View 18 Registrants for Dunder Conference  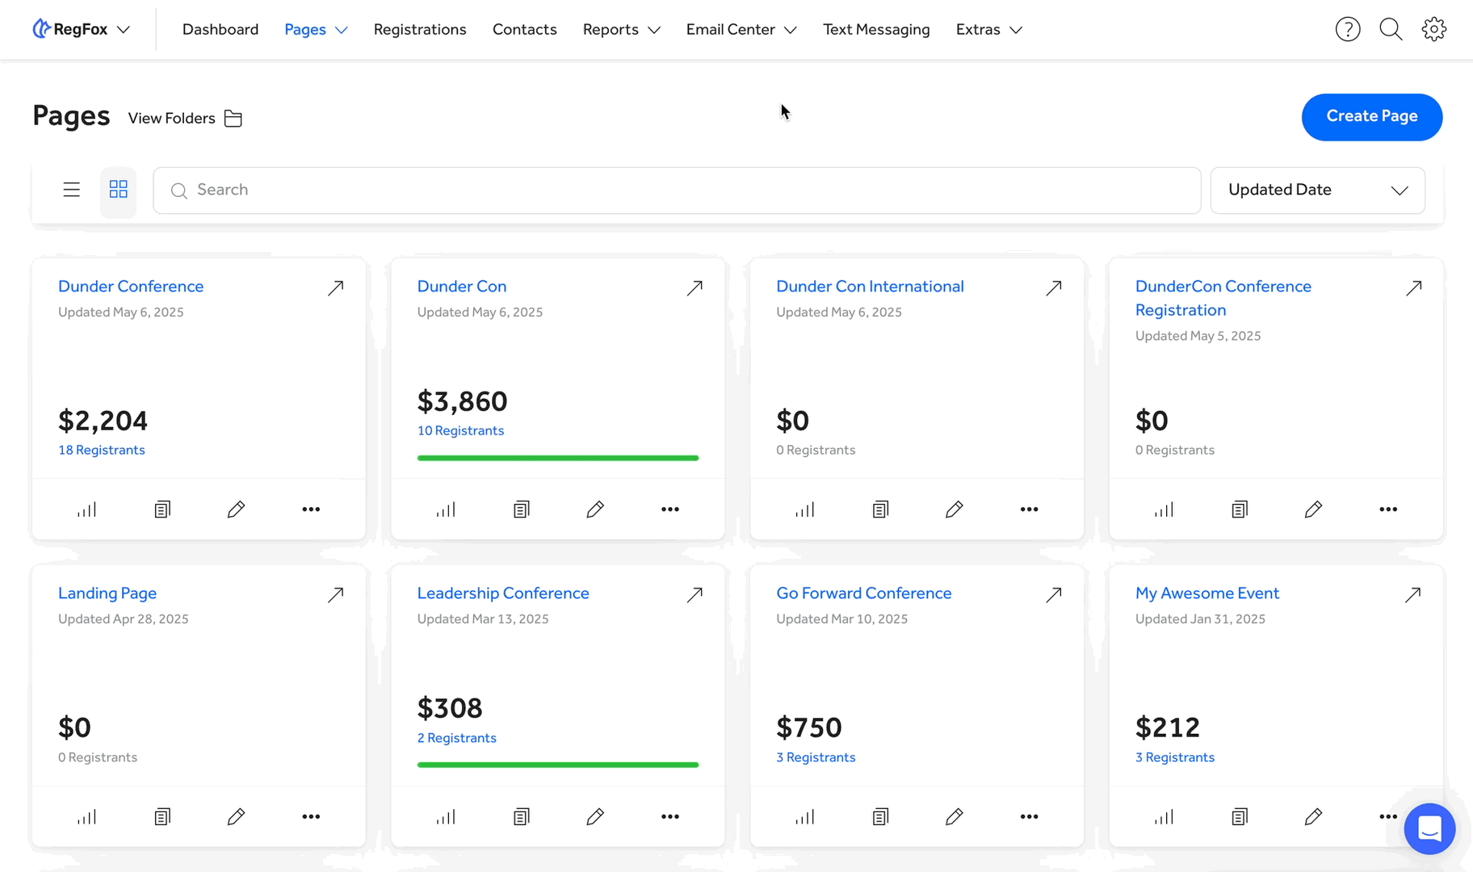pos(102,451)
